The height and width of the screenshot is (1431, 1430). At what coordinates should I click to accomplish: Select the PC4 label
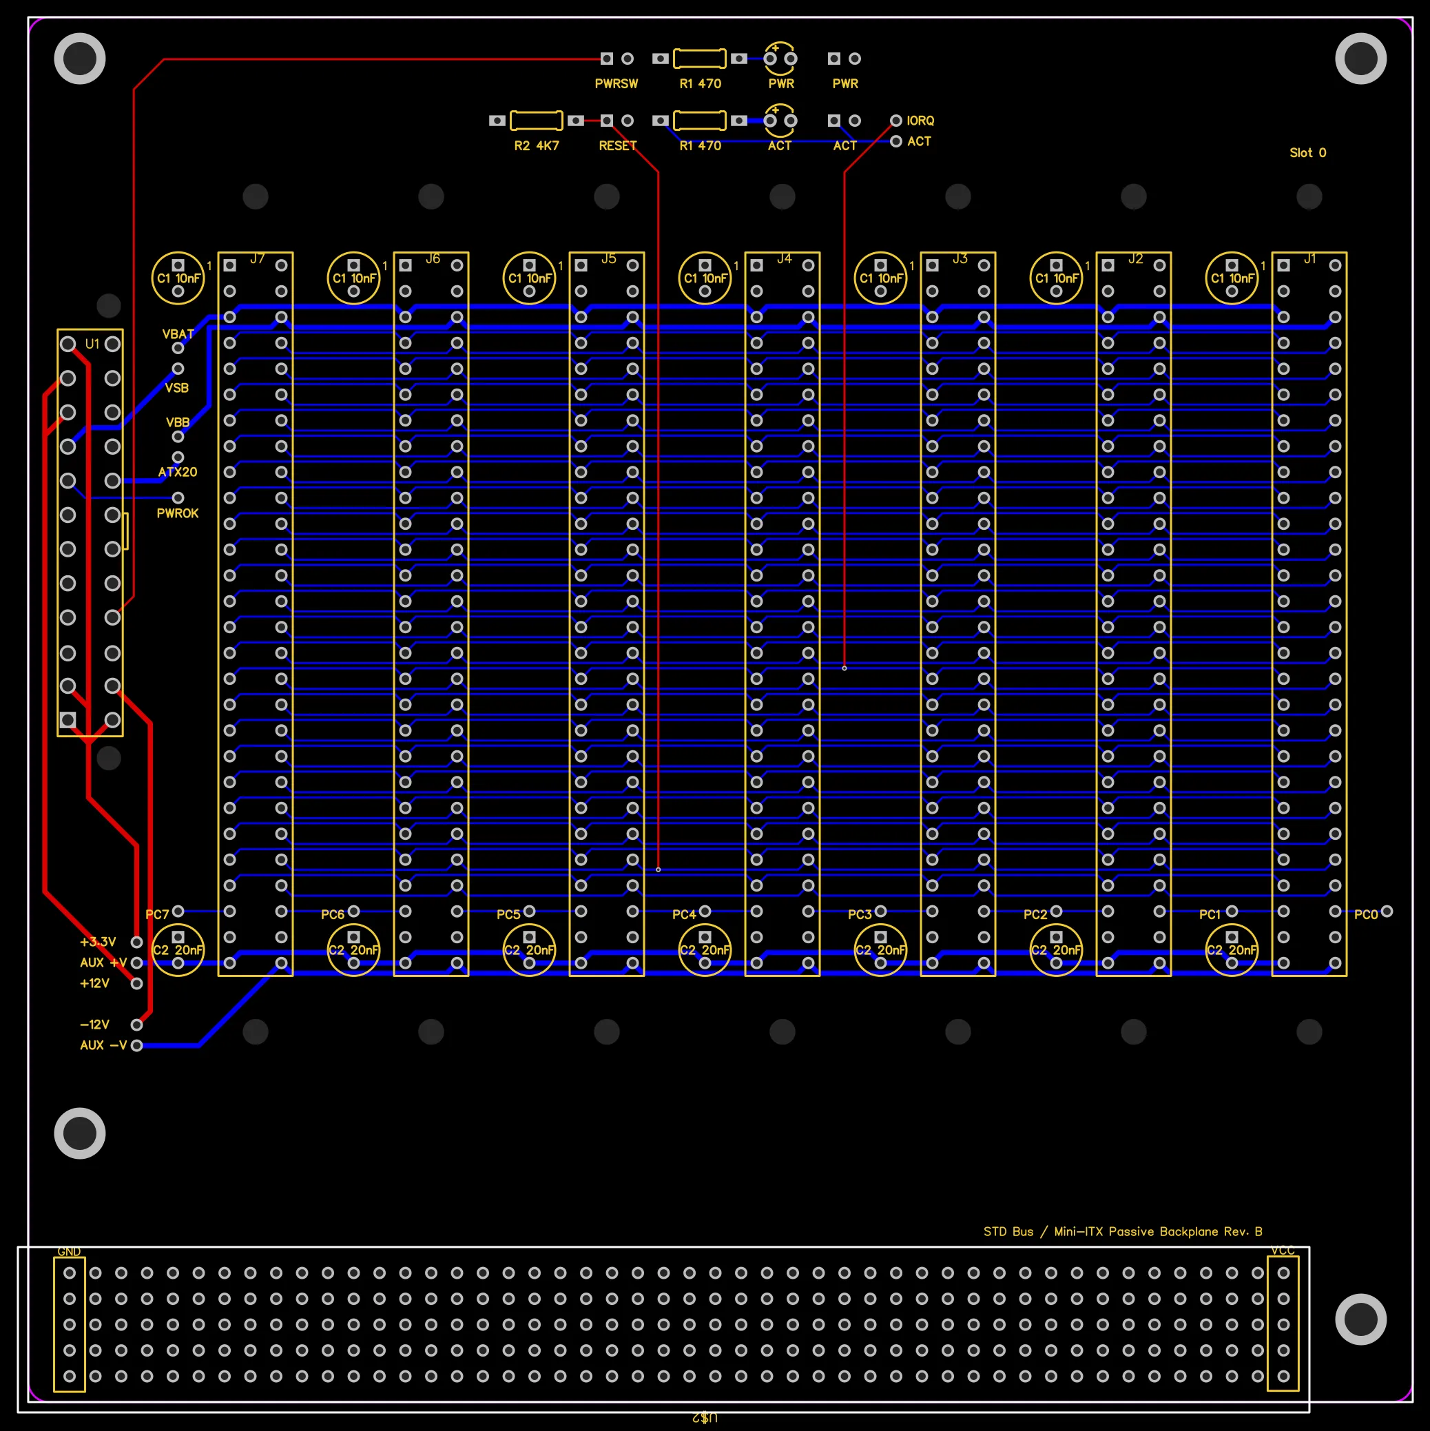pyautogui.click(x=683, y=915)
